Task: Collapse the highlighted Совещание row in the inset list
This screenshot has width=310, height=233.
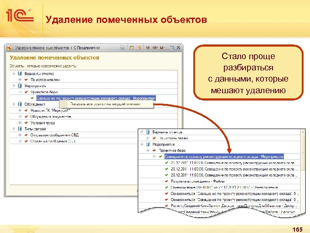Action: 154,157
